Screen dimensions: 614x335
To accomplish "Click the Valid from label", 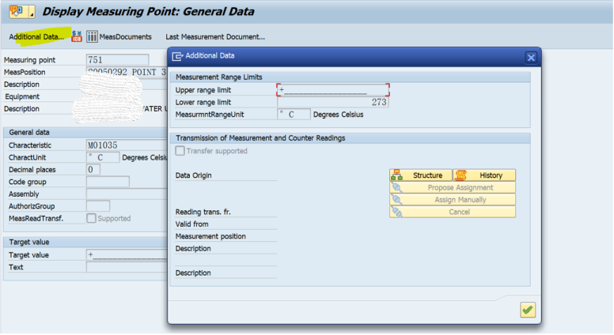I will pos(191,224).
